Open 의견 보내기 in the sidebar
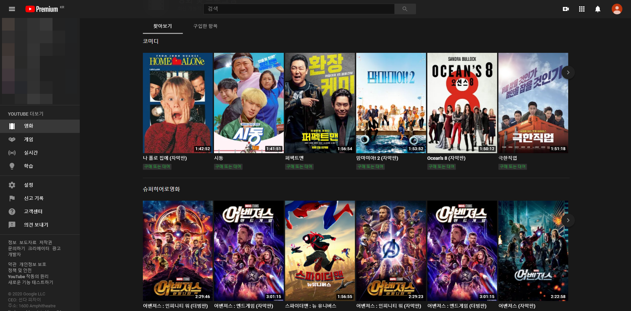The image size is (631, 311). (40, 225)
